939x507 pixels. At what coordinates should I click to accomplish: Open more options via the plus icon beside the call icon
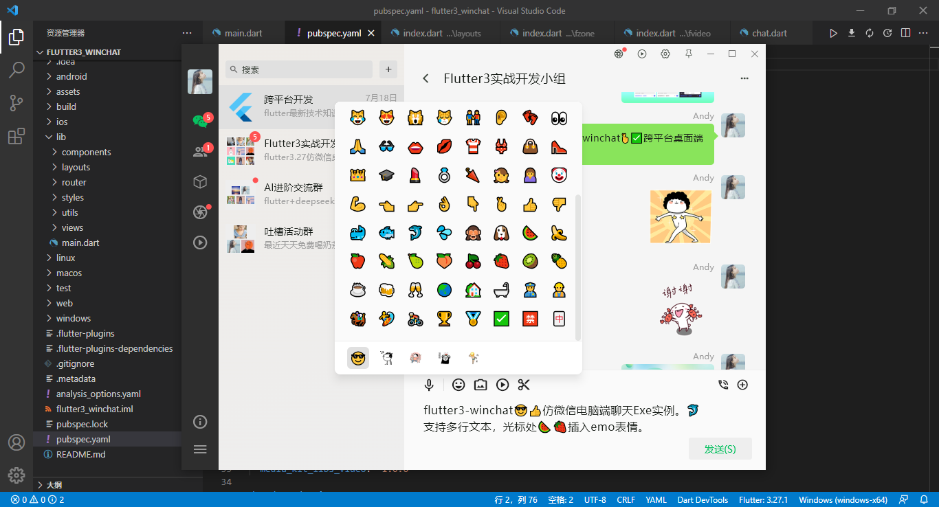742,385
